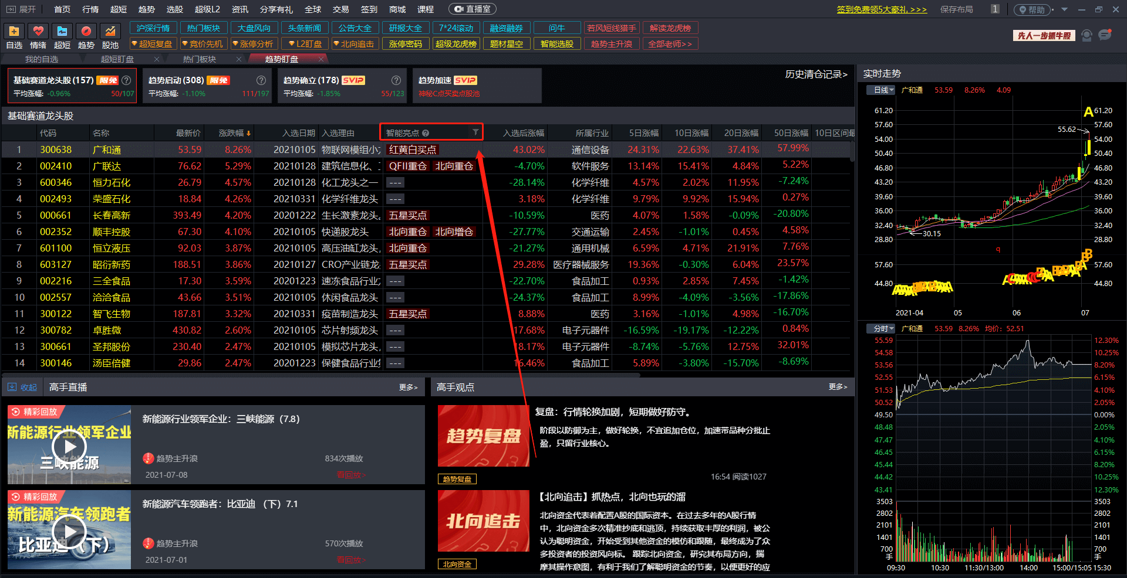Switch to the 超短盯盘 tab
Viewport: 1127px width, 578px height.
coord(117,59)
